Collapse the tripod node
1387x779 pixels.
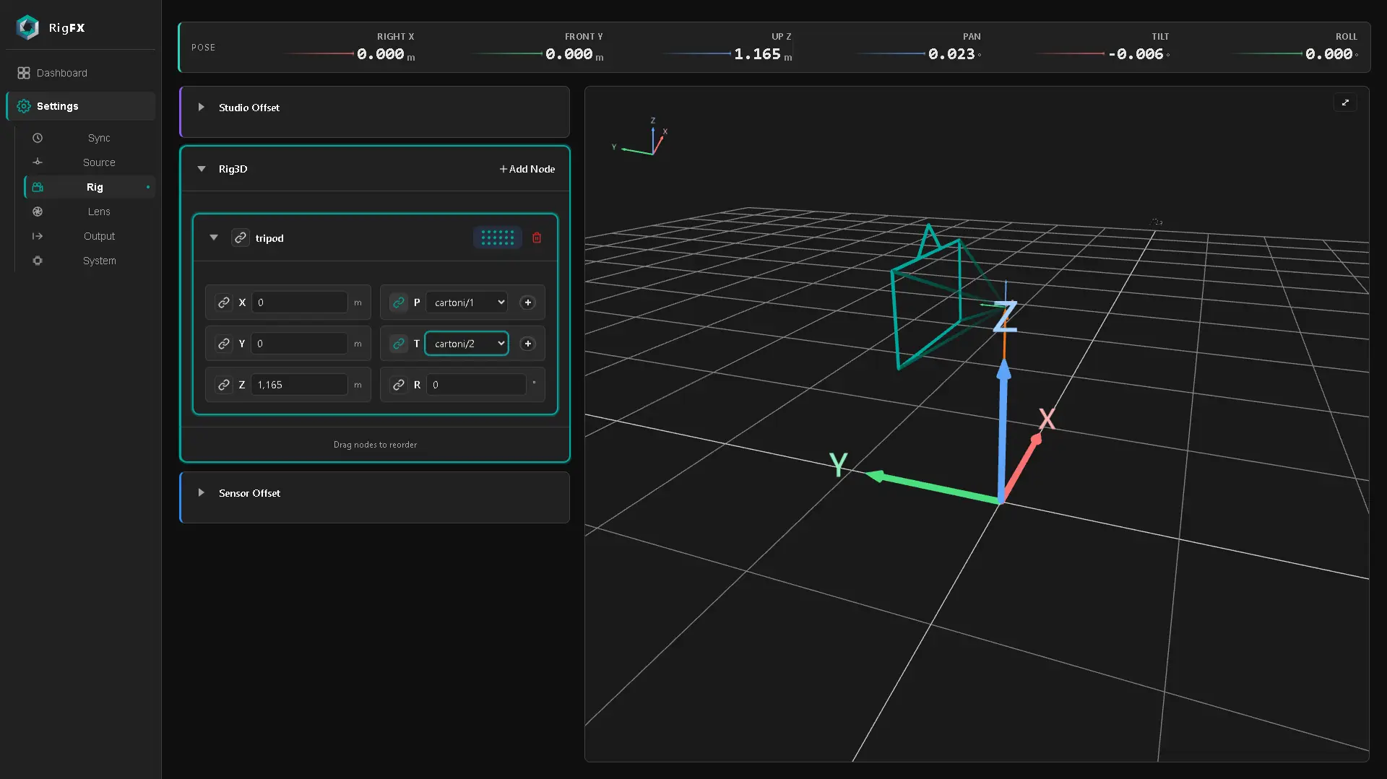pyautogui.click(x=214, y=238)
